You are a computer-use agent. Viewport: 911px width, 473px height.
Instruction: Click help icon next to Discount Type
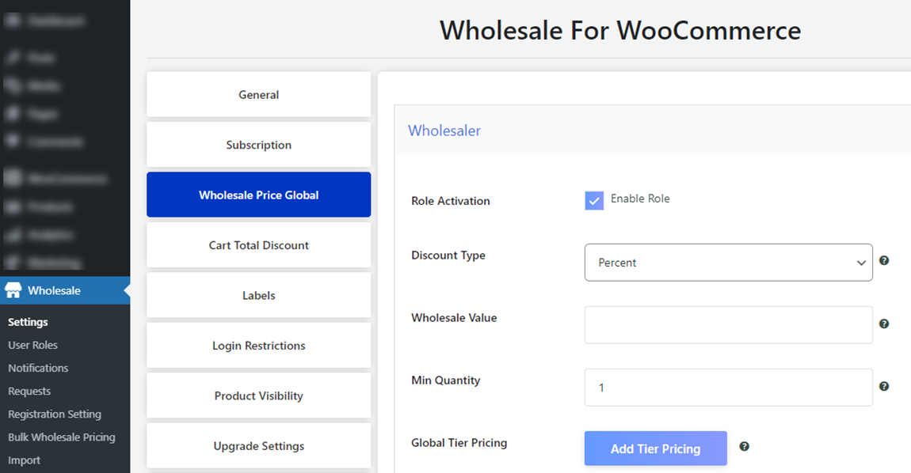pos(884,260)
